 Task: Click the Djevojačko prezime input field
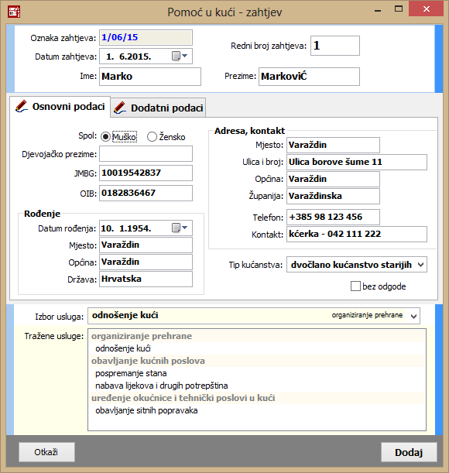[146, 154]
